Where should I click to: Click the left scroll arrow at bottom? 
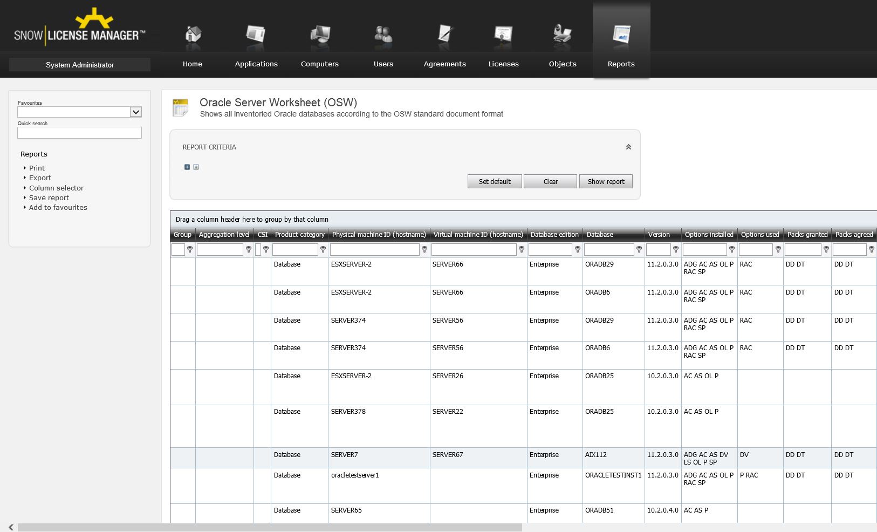pyautogui.click(x=11, y=527)
